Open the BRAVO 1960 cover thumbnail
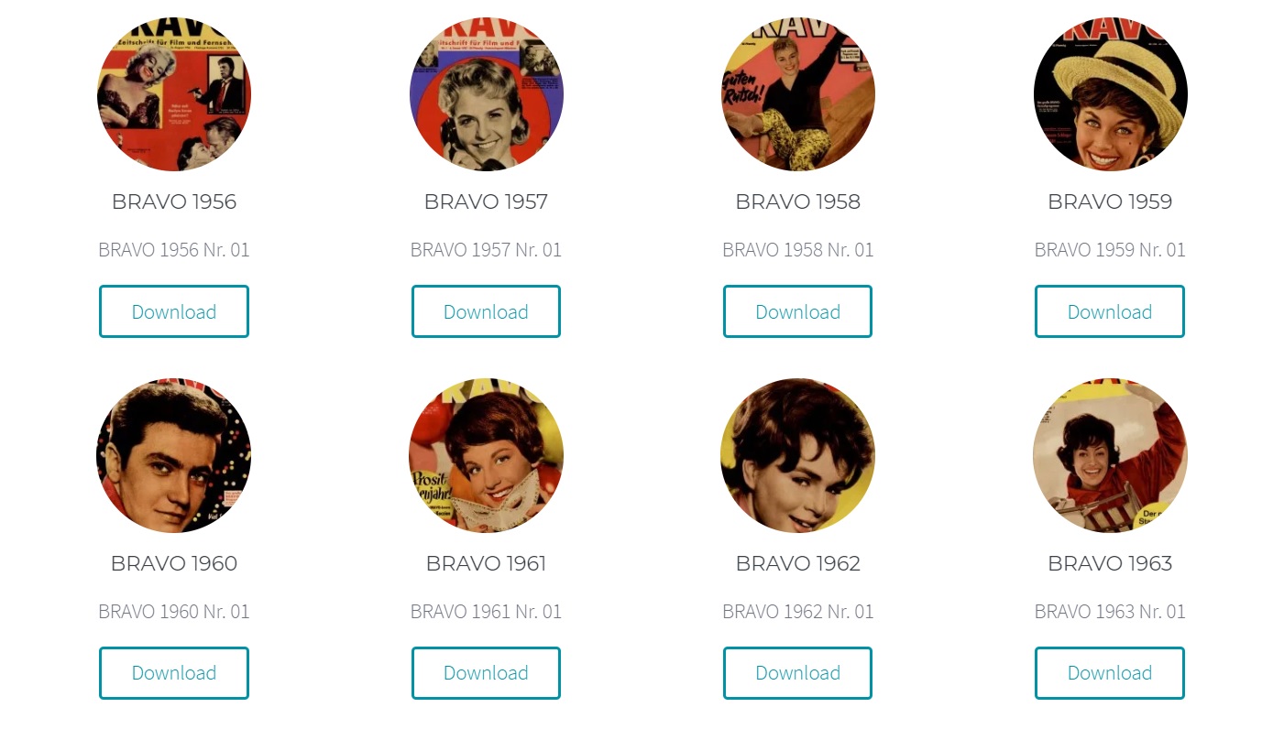 pos(174,455)
